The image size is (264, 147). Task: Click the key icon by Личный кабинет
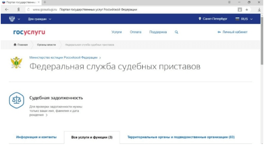[219, 32]
